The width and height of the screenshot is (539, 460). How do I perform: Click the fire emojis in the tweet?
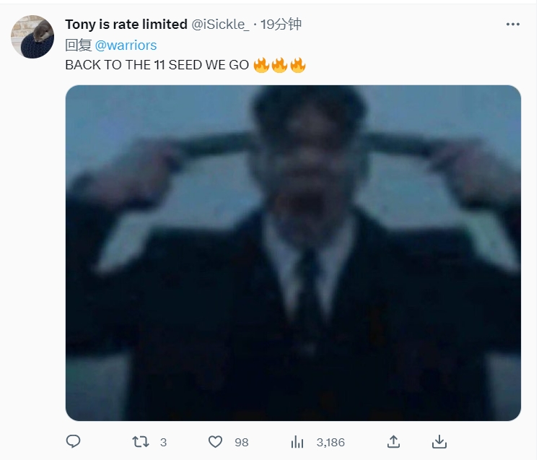[x=279, y=65]
